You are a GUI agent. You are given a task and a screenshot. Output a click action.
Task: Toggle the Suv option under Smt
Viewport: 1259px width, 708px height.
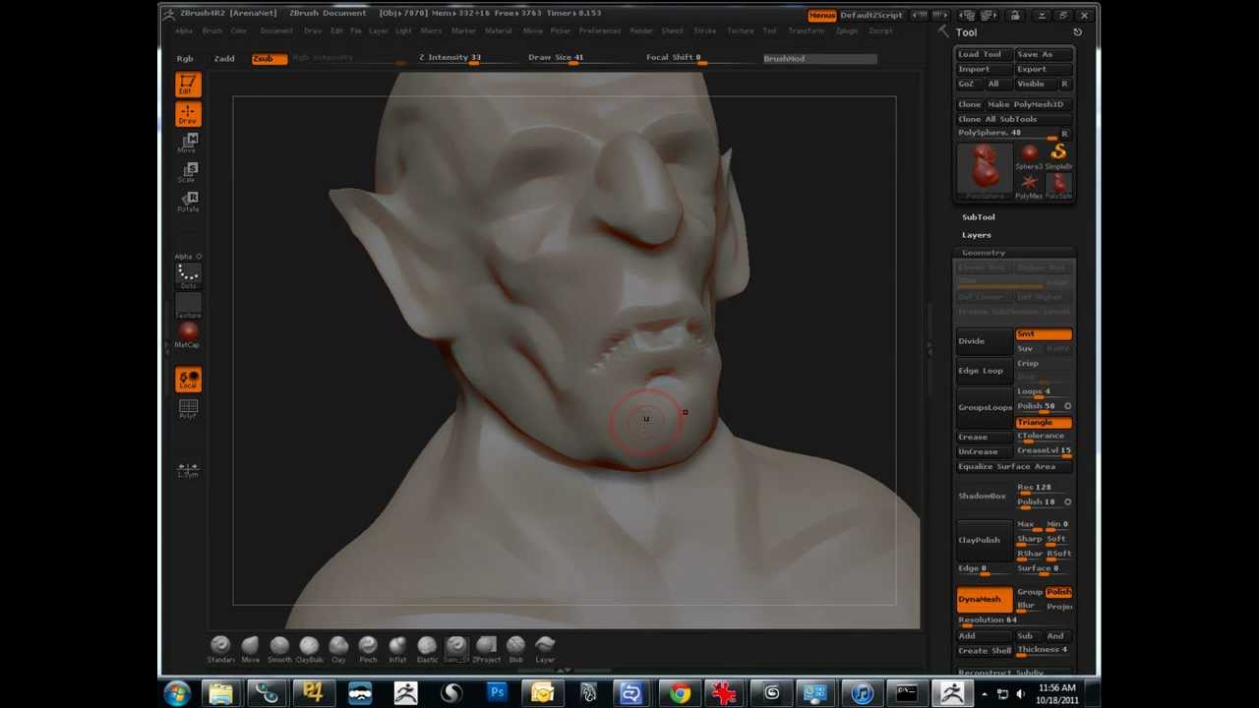pos(1029,349)
